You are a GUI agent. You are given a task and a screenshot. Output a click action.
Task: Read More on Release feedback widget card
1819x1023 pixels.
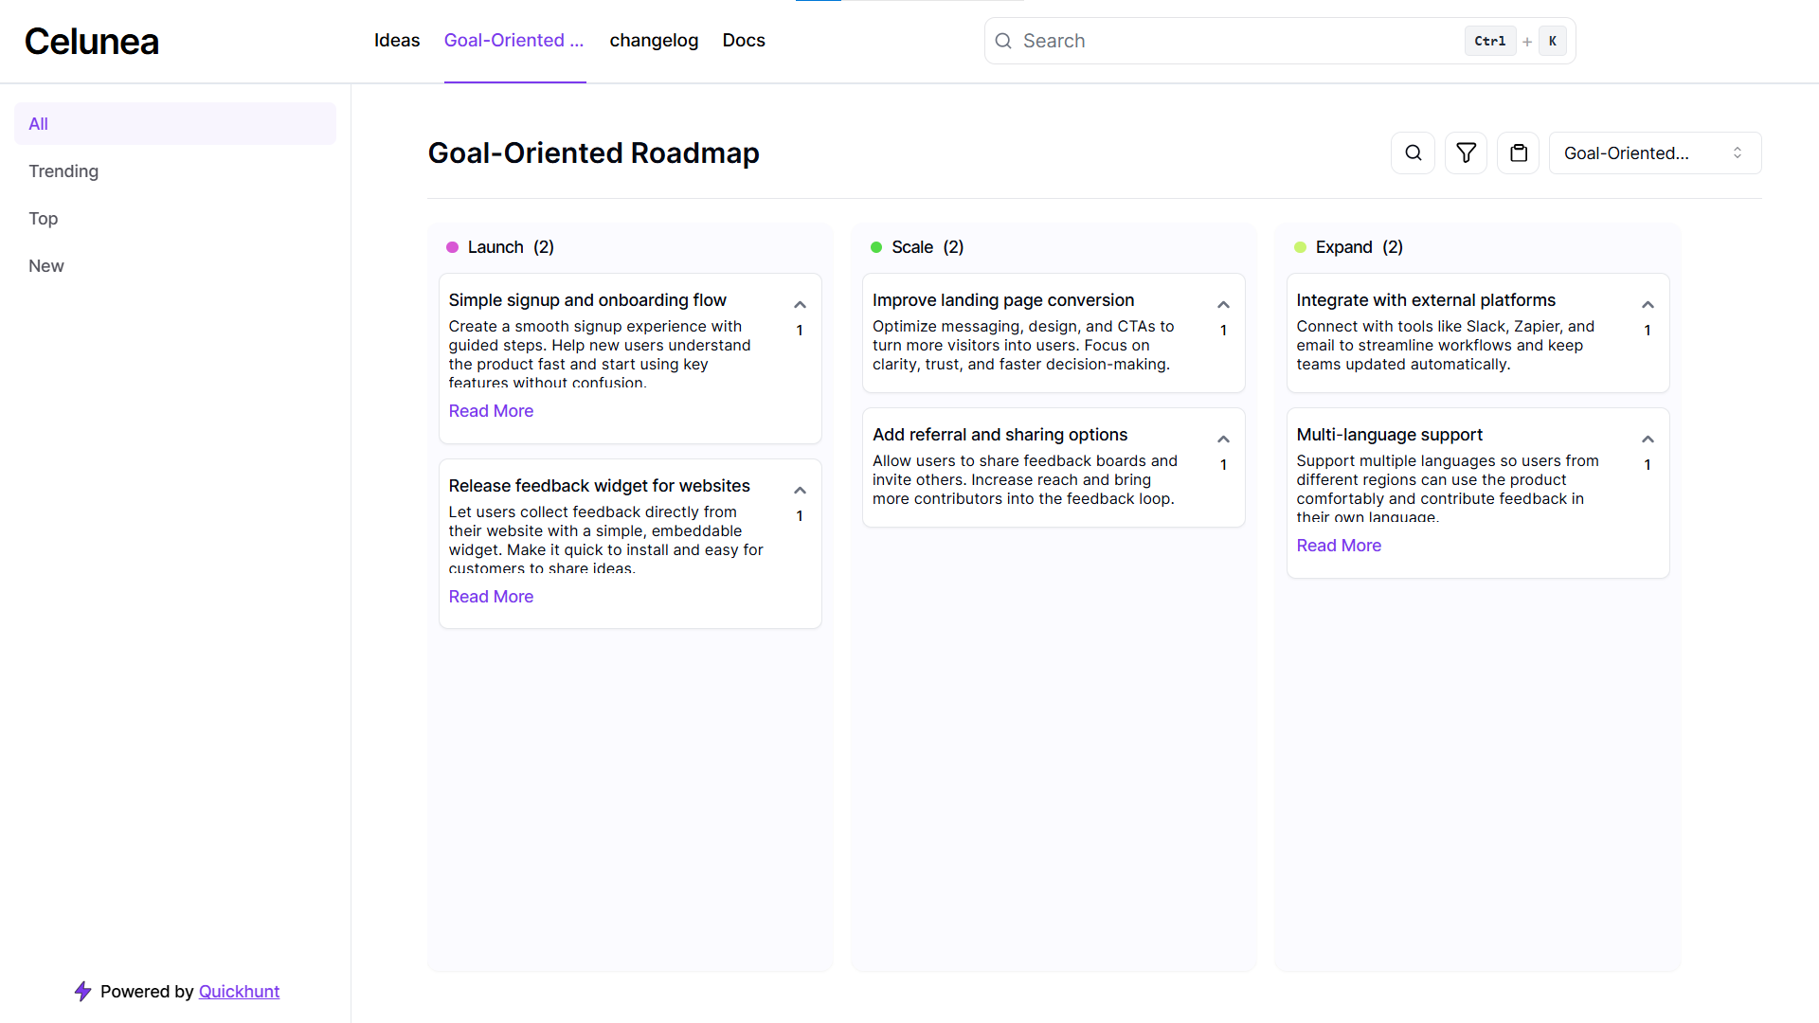[x=491, y=597]
